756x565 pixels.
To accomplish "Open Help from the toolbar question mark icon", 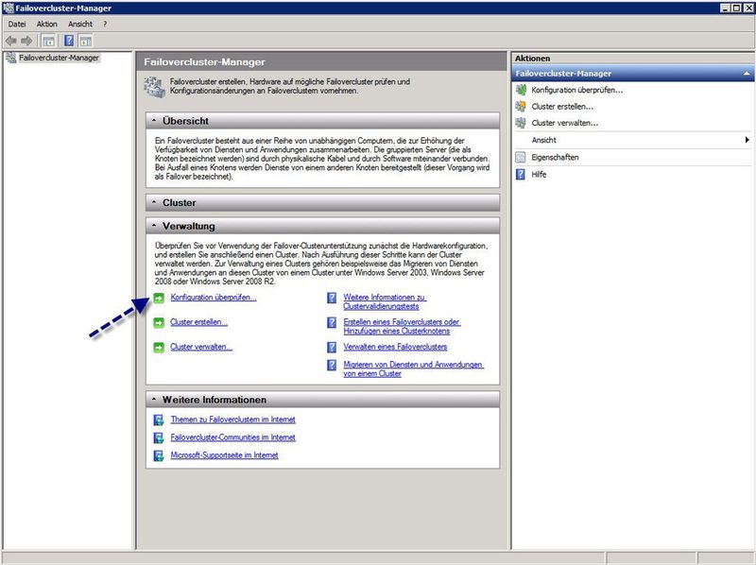I will click(x=69, y=41).
